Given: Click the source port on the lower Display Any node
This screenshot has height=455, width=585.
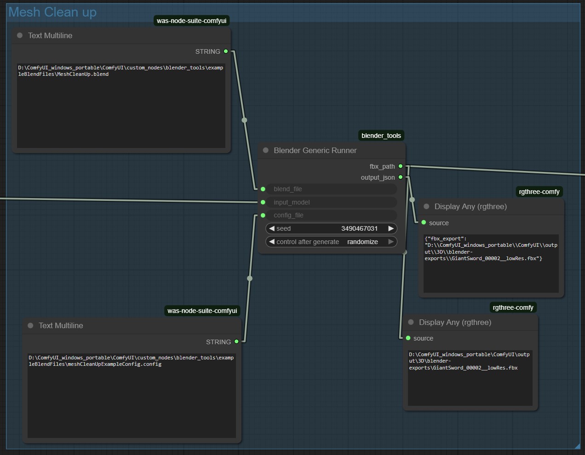Looking at the screenshot, I should (x=408, y=338).
